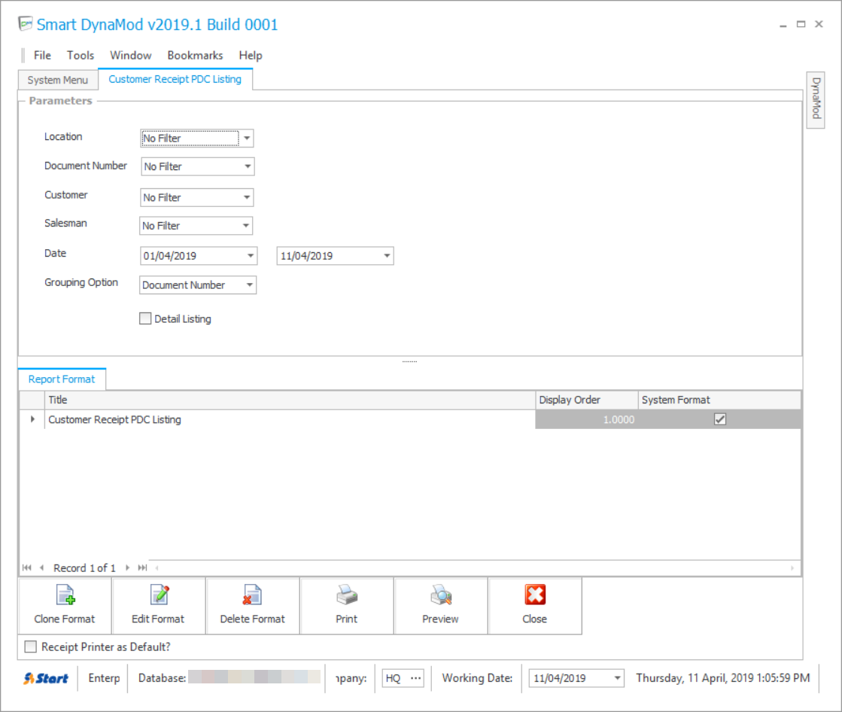Select the Customer Receipt PDC Listing tab

pyautogui.click(x=175, y=79)
